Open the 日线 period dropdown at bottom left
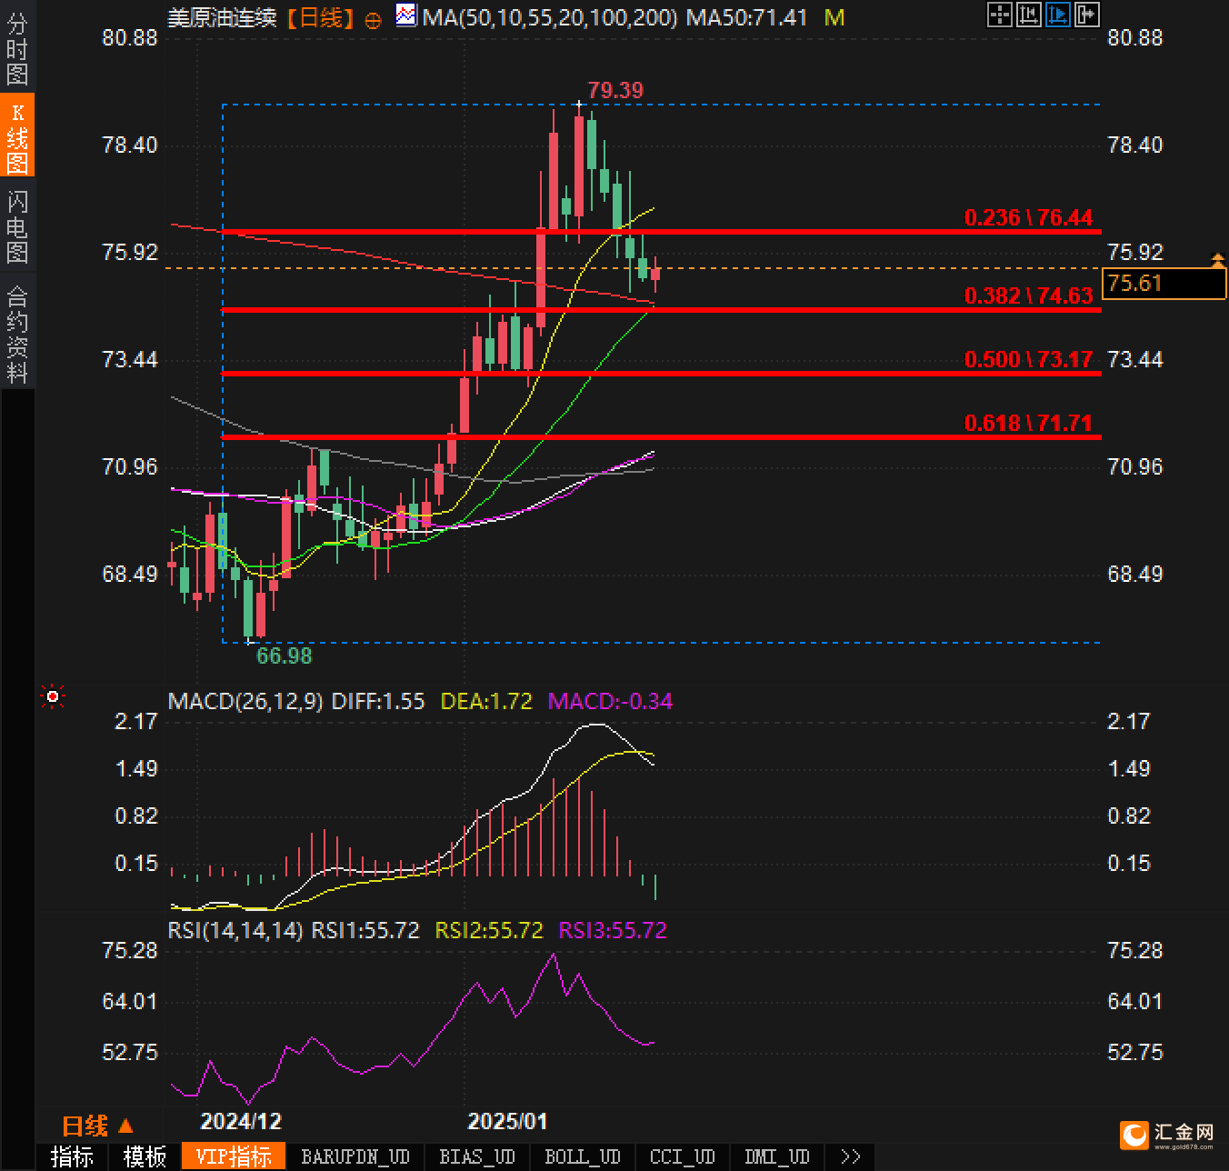 point(97,1126)
